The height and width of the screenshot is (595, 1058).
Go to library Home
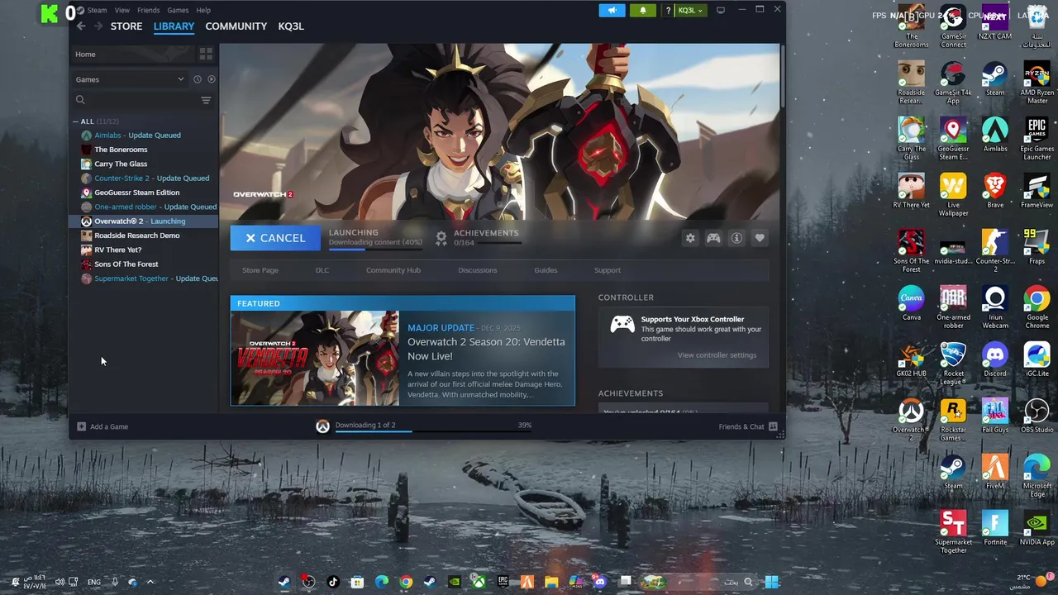pos(132,54)
